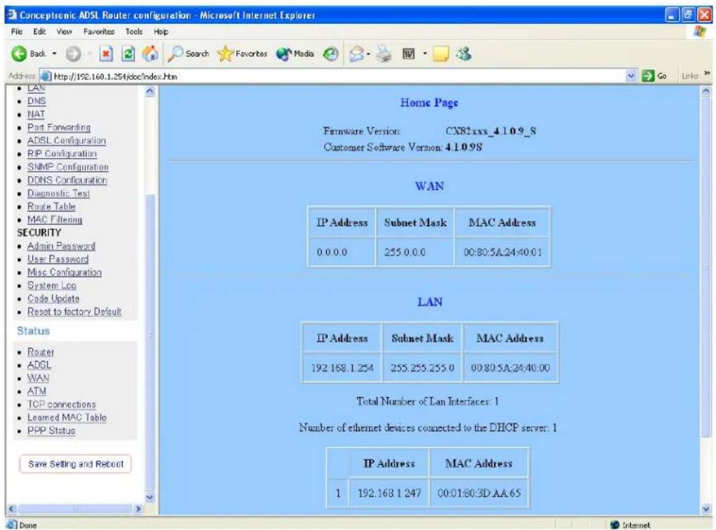Open the MAC Filtering link
The image size is (716, 530).
[55, 219]
